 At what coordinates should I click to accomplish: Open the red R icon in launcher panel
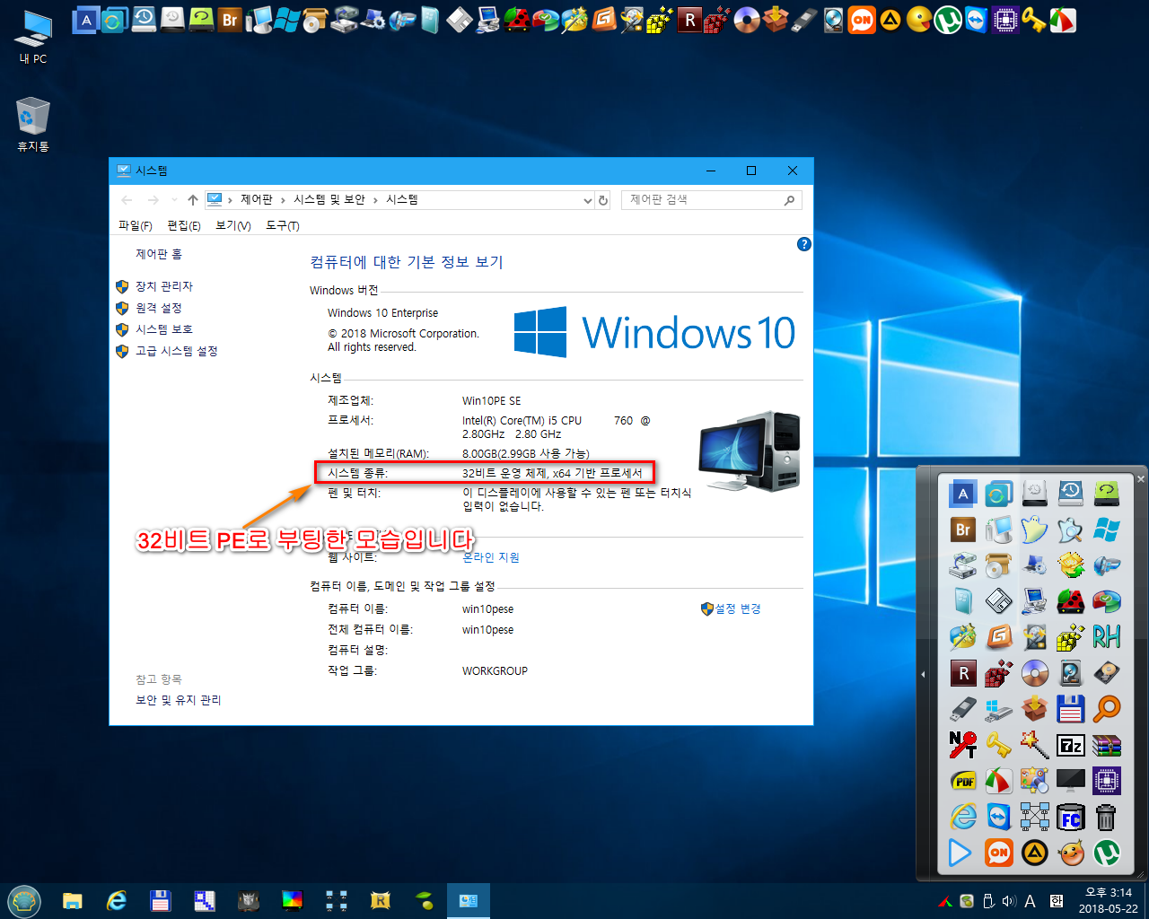coord(962,673)
